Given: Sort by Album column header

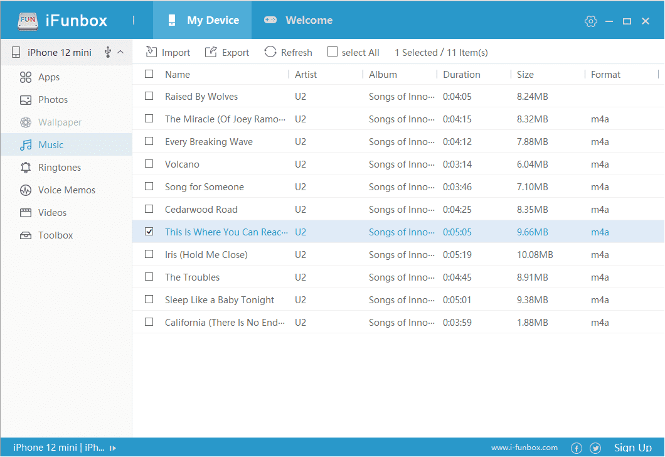Looking at the screenshot, I should pyautogui.click(x=383, y=75).
